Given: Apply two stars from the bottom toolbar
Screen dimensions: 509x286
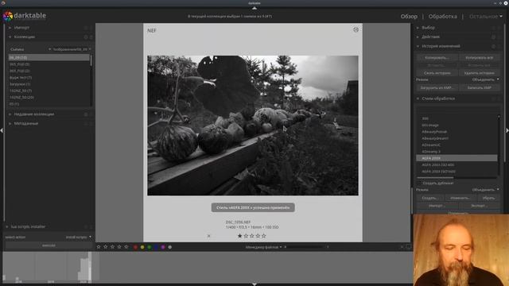Looking at the screenshot, I should [106, 247].
